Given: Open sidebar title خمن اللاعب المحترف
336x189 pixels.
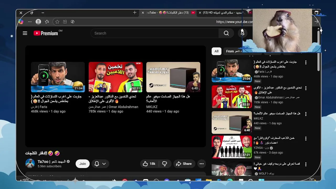Looking at the screenshot, I should point(274,140).
